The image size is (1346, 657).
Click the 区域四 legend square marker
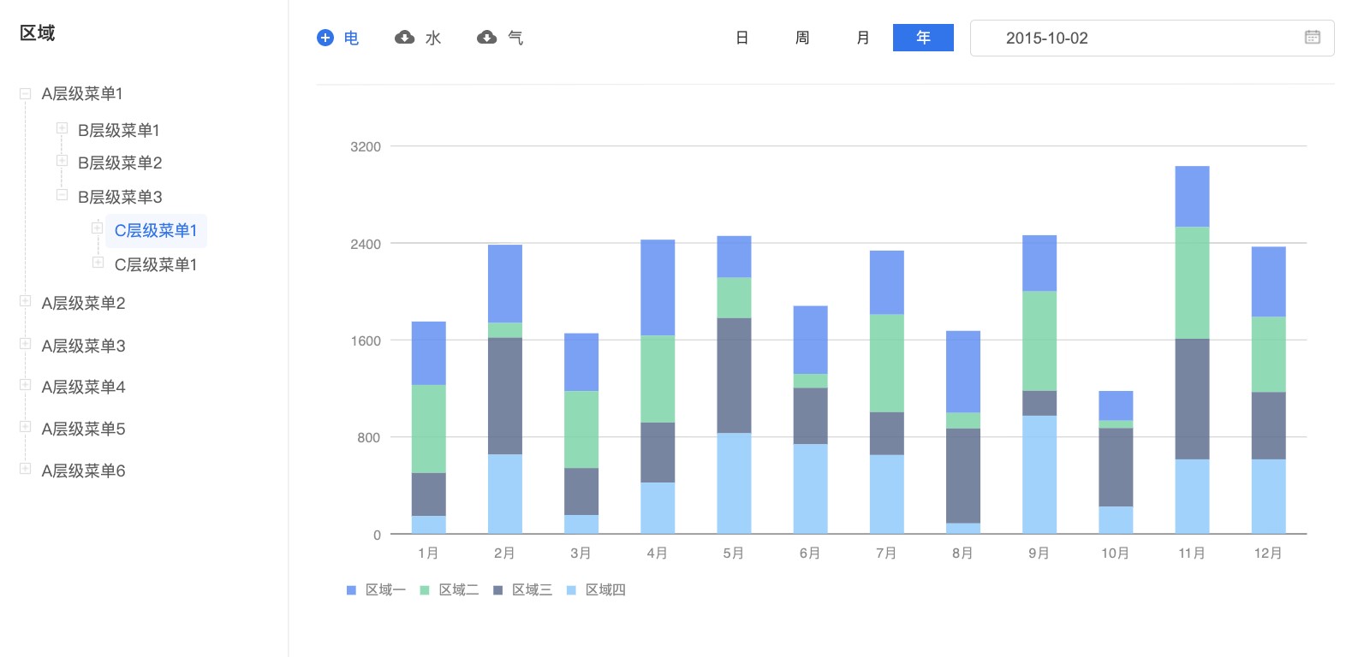pyautogui.click(x=571, y=590)
